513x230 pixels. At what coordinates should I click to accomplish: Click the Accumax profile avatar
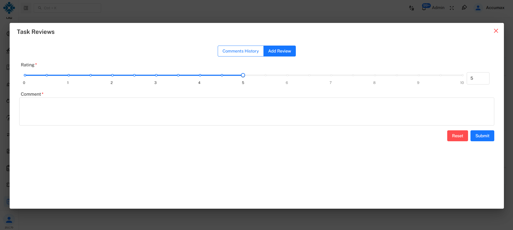point(478,8)
